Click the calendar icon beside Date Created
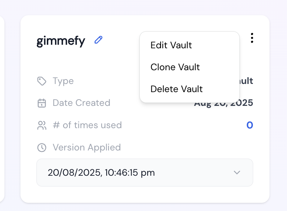 (42, 103)
